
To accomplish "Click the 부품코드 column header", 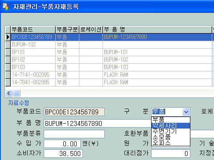I will click(33, 30).
